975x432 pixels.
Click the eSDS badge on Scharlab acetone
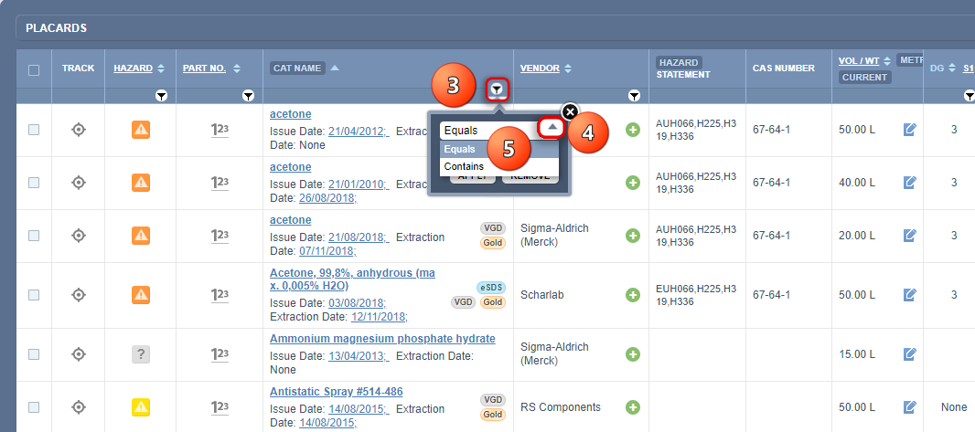[491, 288]
